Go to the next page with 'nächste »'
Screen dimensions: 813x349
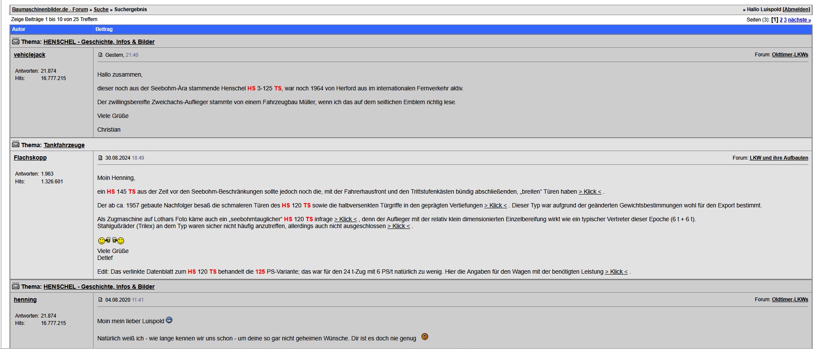(x=799, y=20)
